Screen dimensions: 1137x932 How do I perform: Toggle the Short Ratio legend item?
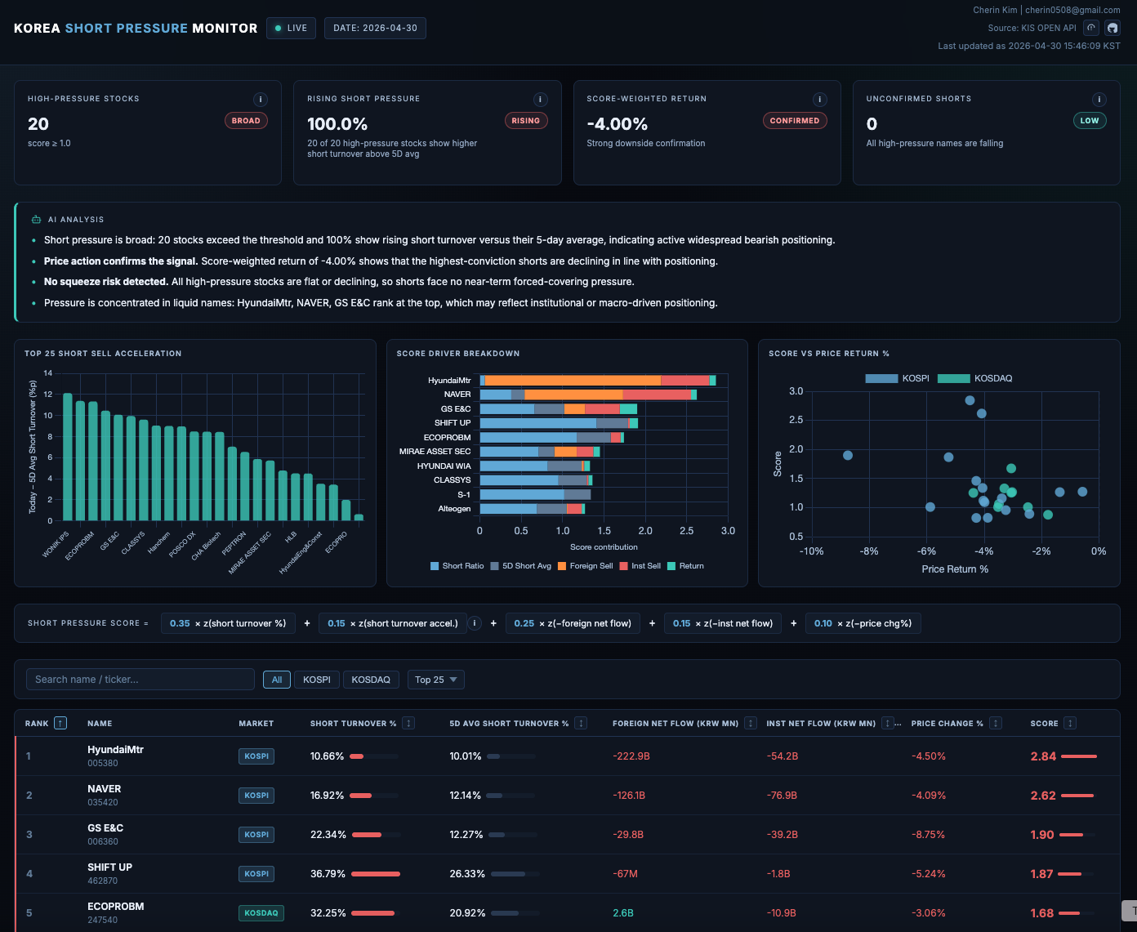click(x=457, y=566)
